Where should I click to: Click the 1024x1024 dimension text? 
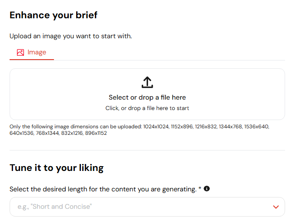tap(156, 127)
